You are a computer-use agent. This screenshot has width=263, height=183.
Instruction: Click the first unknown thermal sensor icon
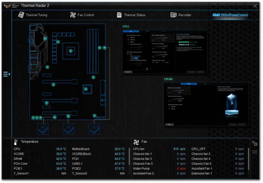pos(43,129)
